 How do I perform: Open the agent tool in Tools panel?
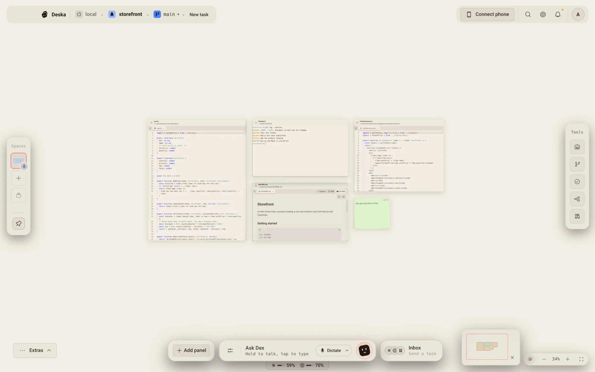[x=577, y=147]
